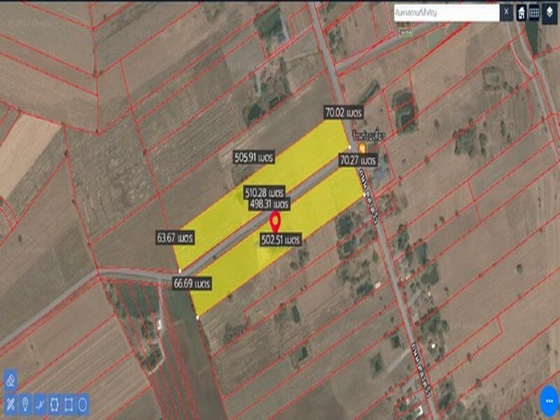Image resolution: width=560 pixels, height=420 pixels.
Task: Click the house search-type icon
Action: (x=522, y=13)
